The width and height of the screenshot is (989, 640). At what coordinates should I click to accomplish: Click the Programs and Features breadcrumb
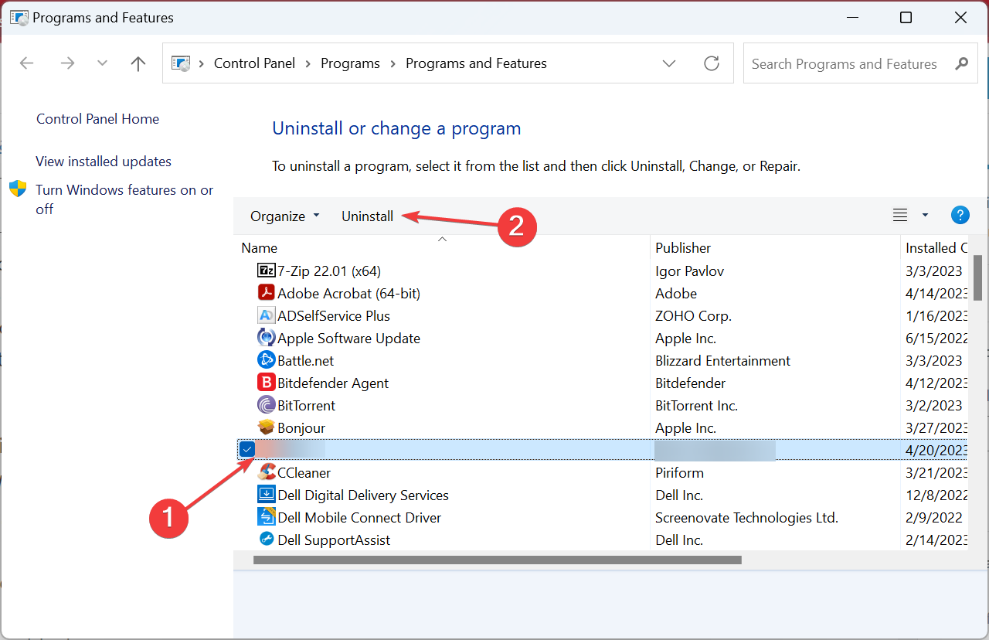click(x=476, y=63)
